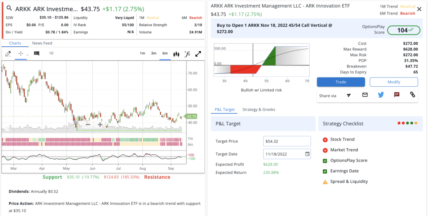Open the Target Date calendar picker
This screenshot has width=428, height=216.
pos(307,154)
